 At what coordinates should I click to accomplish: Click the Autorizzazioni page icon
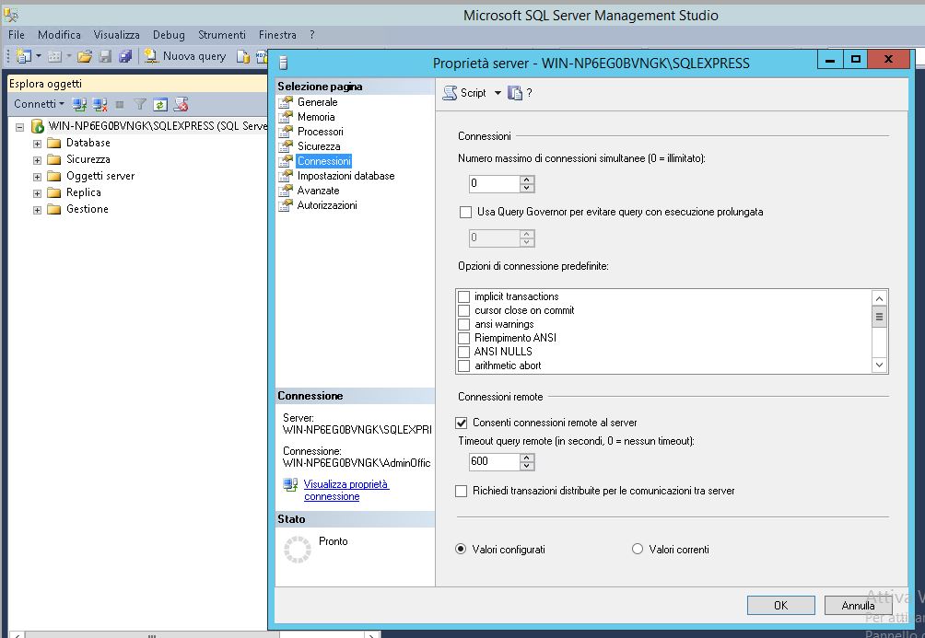(286, 205)
